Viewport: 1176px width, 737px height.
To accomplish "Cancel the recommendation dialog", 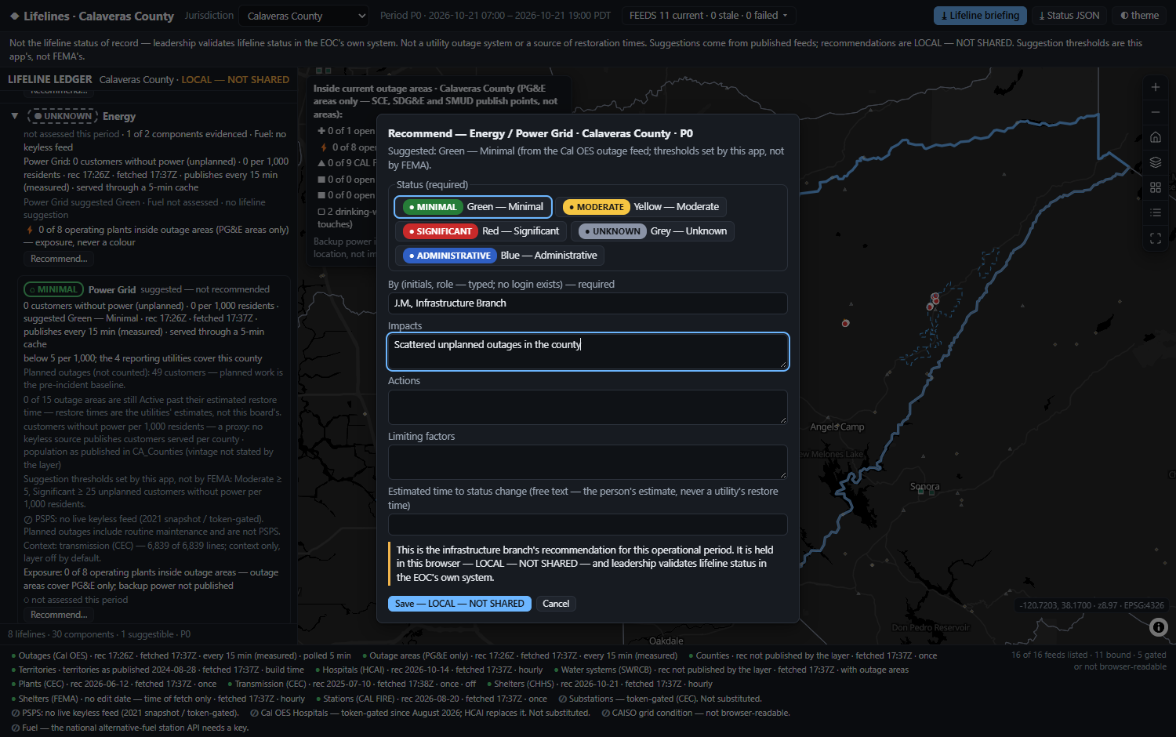I will [x=556, y=604].
